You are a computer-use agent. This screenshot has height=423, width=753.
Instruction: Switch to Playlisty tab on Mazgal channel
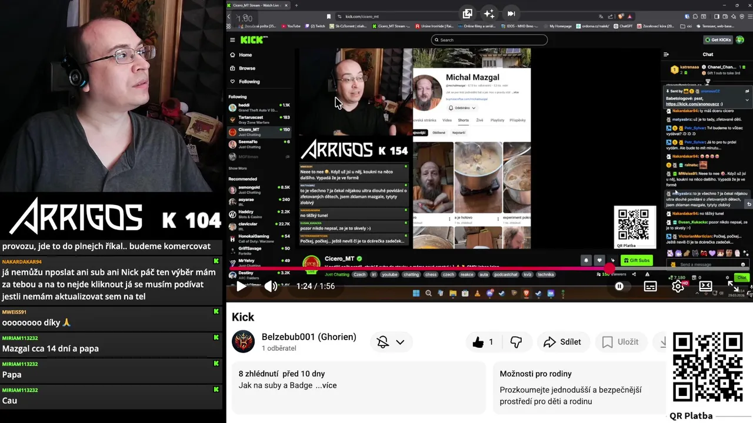pyautogui.click(x=497, y=120)
